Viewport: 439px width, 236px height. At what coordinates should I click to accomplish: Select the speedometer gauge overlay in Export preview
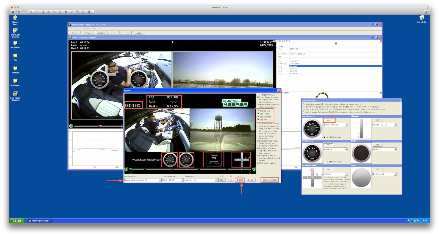pos(170,160)
